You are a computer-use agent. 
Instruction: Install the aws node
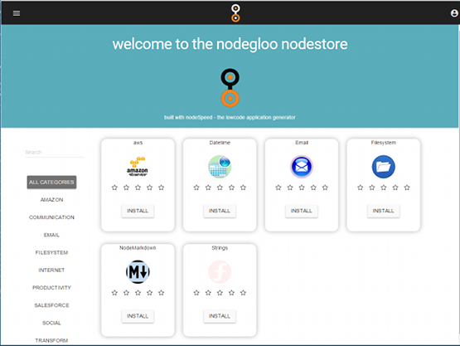tap(138, 211)
